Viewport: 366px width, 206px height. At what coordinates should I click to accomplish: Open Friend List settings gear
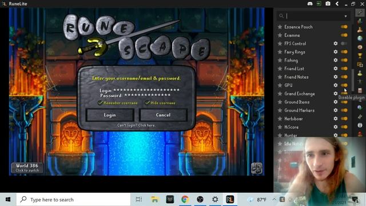[336, 69]
